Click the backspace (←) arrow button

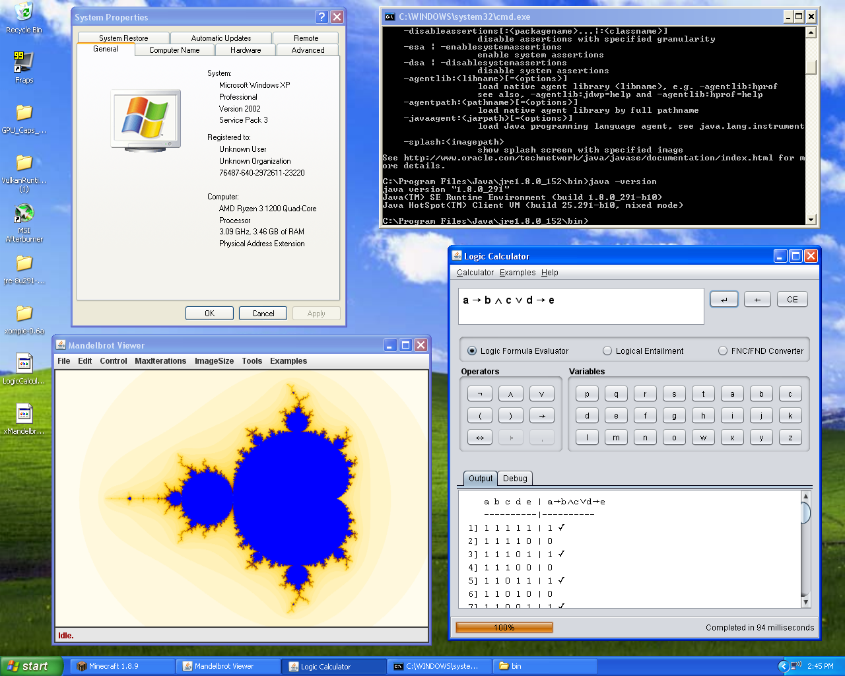tap(757, 300)
